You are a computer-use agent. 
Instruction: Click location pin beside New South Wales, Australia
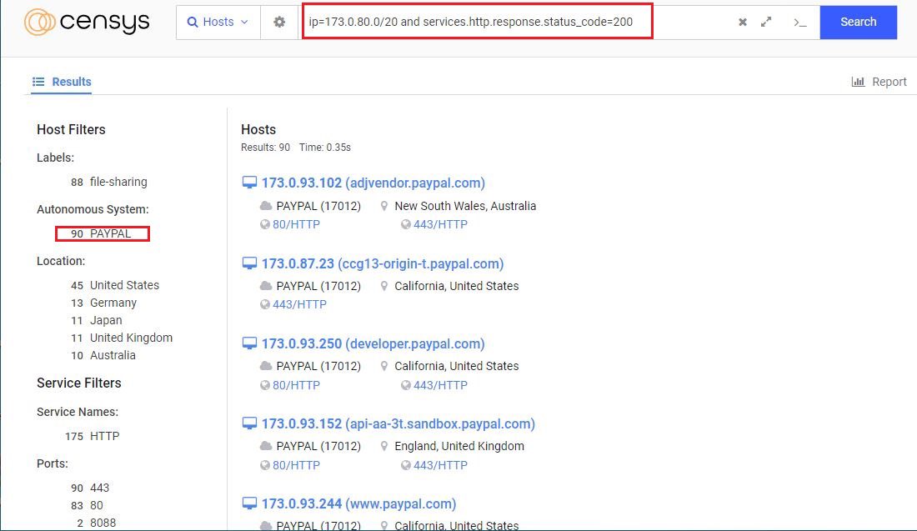tap(384, 206)
